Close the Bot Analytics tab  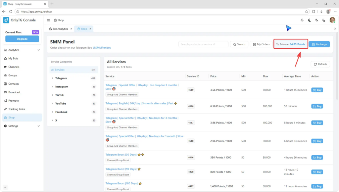click(72, 29)
